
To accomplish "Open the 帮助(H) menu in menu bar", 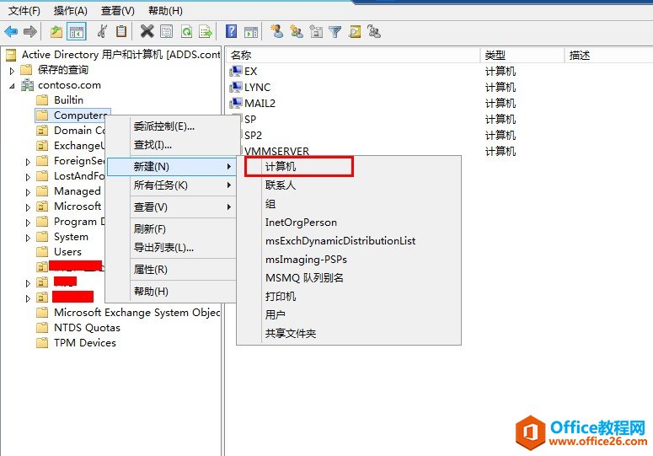I will pyautogui.click(x=165, y=11).
